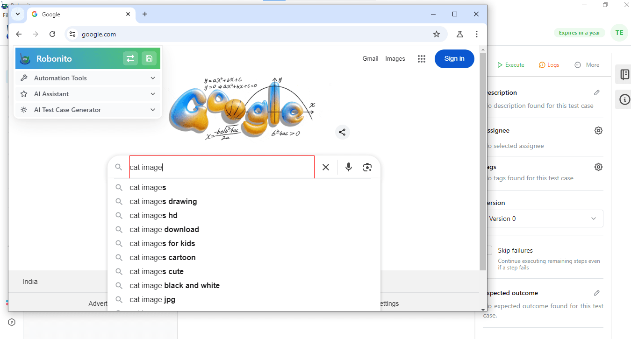The width and height of the screenshot is (631, 339).
Task: Open the More menu in Robonito
Action: tap(587, 65)
